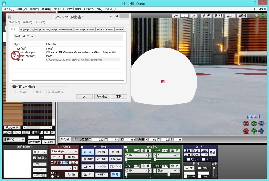Toggle 美影 shadow display on top toolbar
Screen dimensions: 269x181
point(206,16)
